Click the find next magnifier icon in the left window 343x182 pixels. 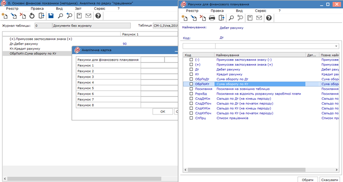tap(69, 16)
